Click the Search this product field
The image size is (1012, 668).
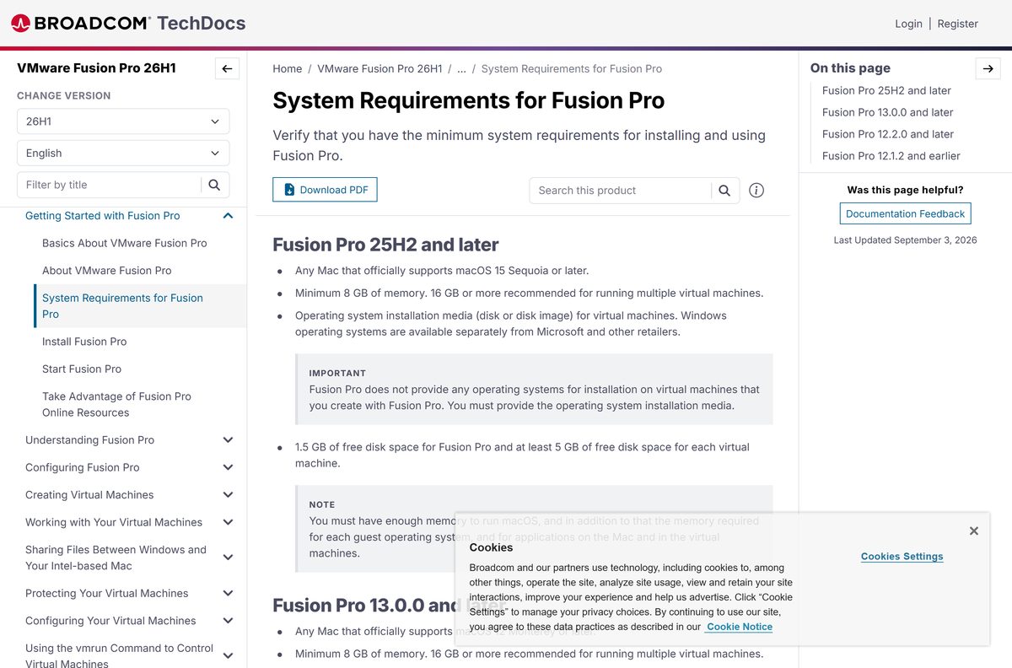[621, 191]
